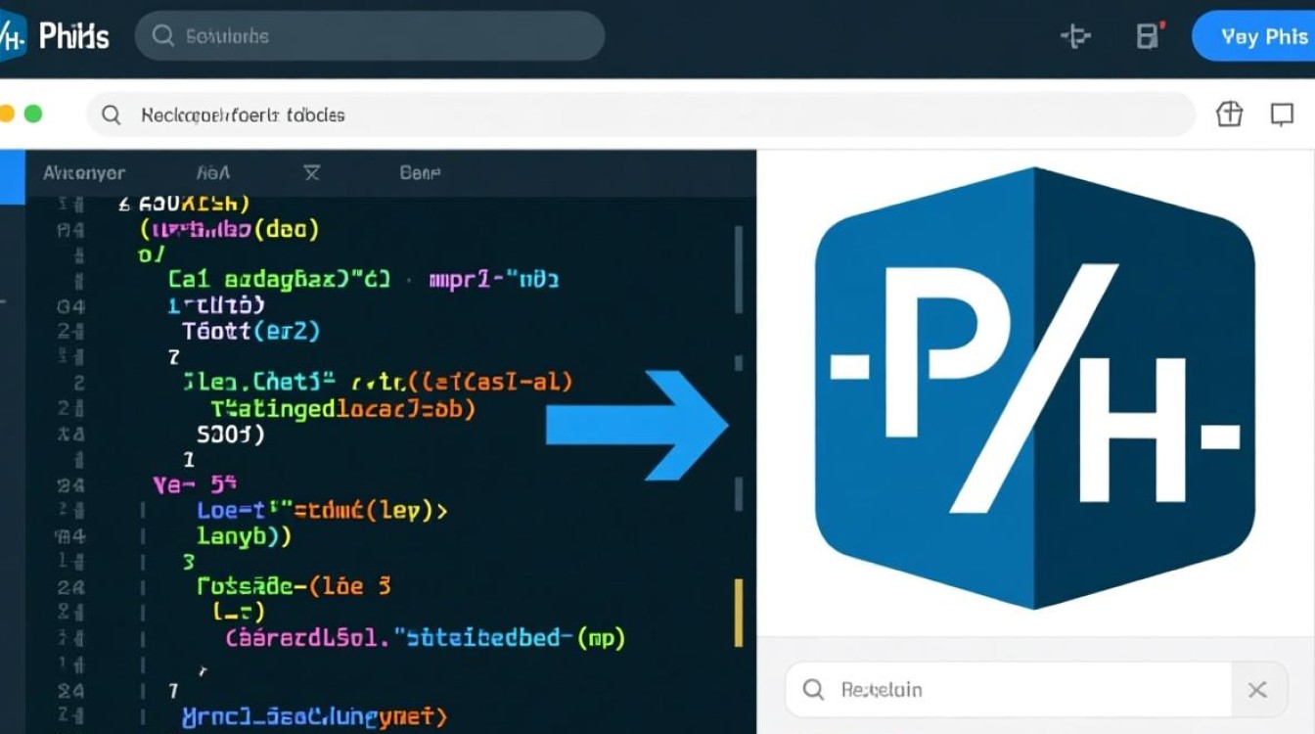This screenshot has width=1315, height=734.
Task: Click the magnifier icon in the bottom search box
Action: [x=813, y=690]
